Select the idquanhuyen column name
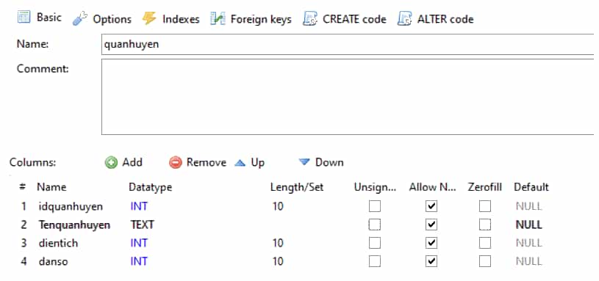599x281 pixels. pos(71,207)
